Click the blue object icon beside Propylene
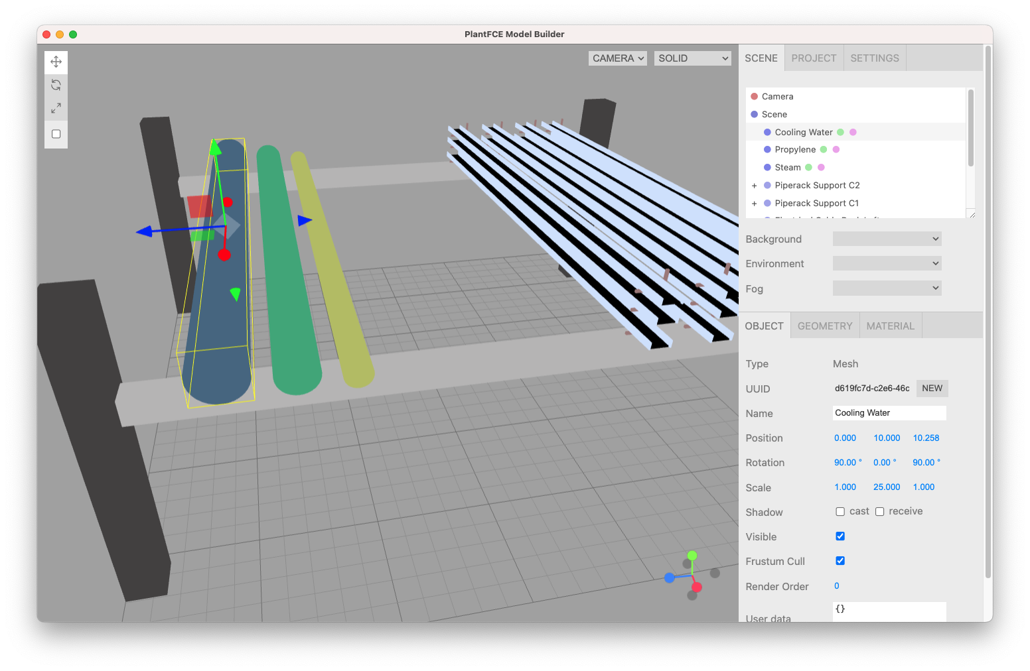This screenshot has height=671, width=1030. (767, 149)
